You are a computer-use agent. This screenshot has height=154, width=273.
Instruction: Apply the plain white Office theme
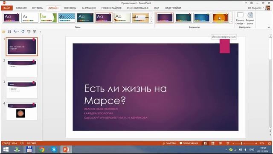click(30, 18)
